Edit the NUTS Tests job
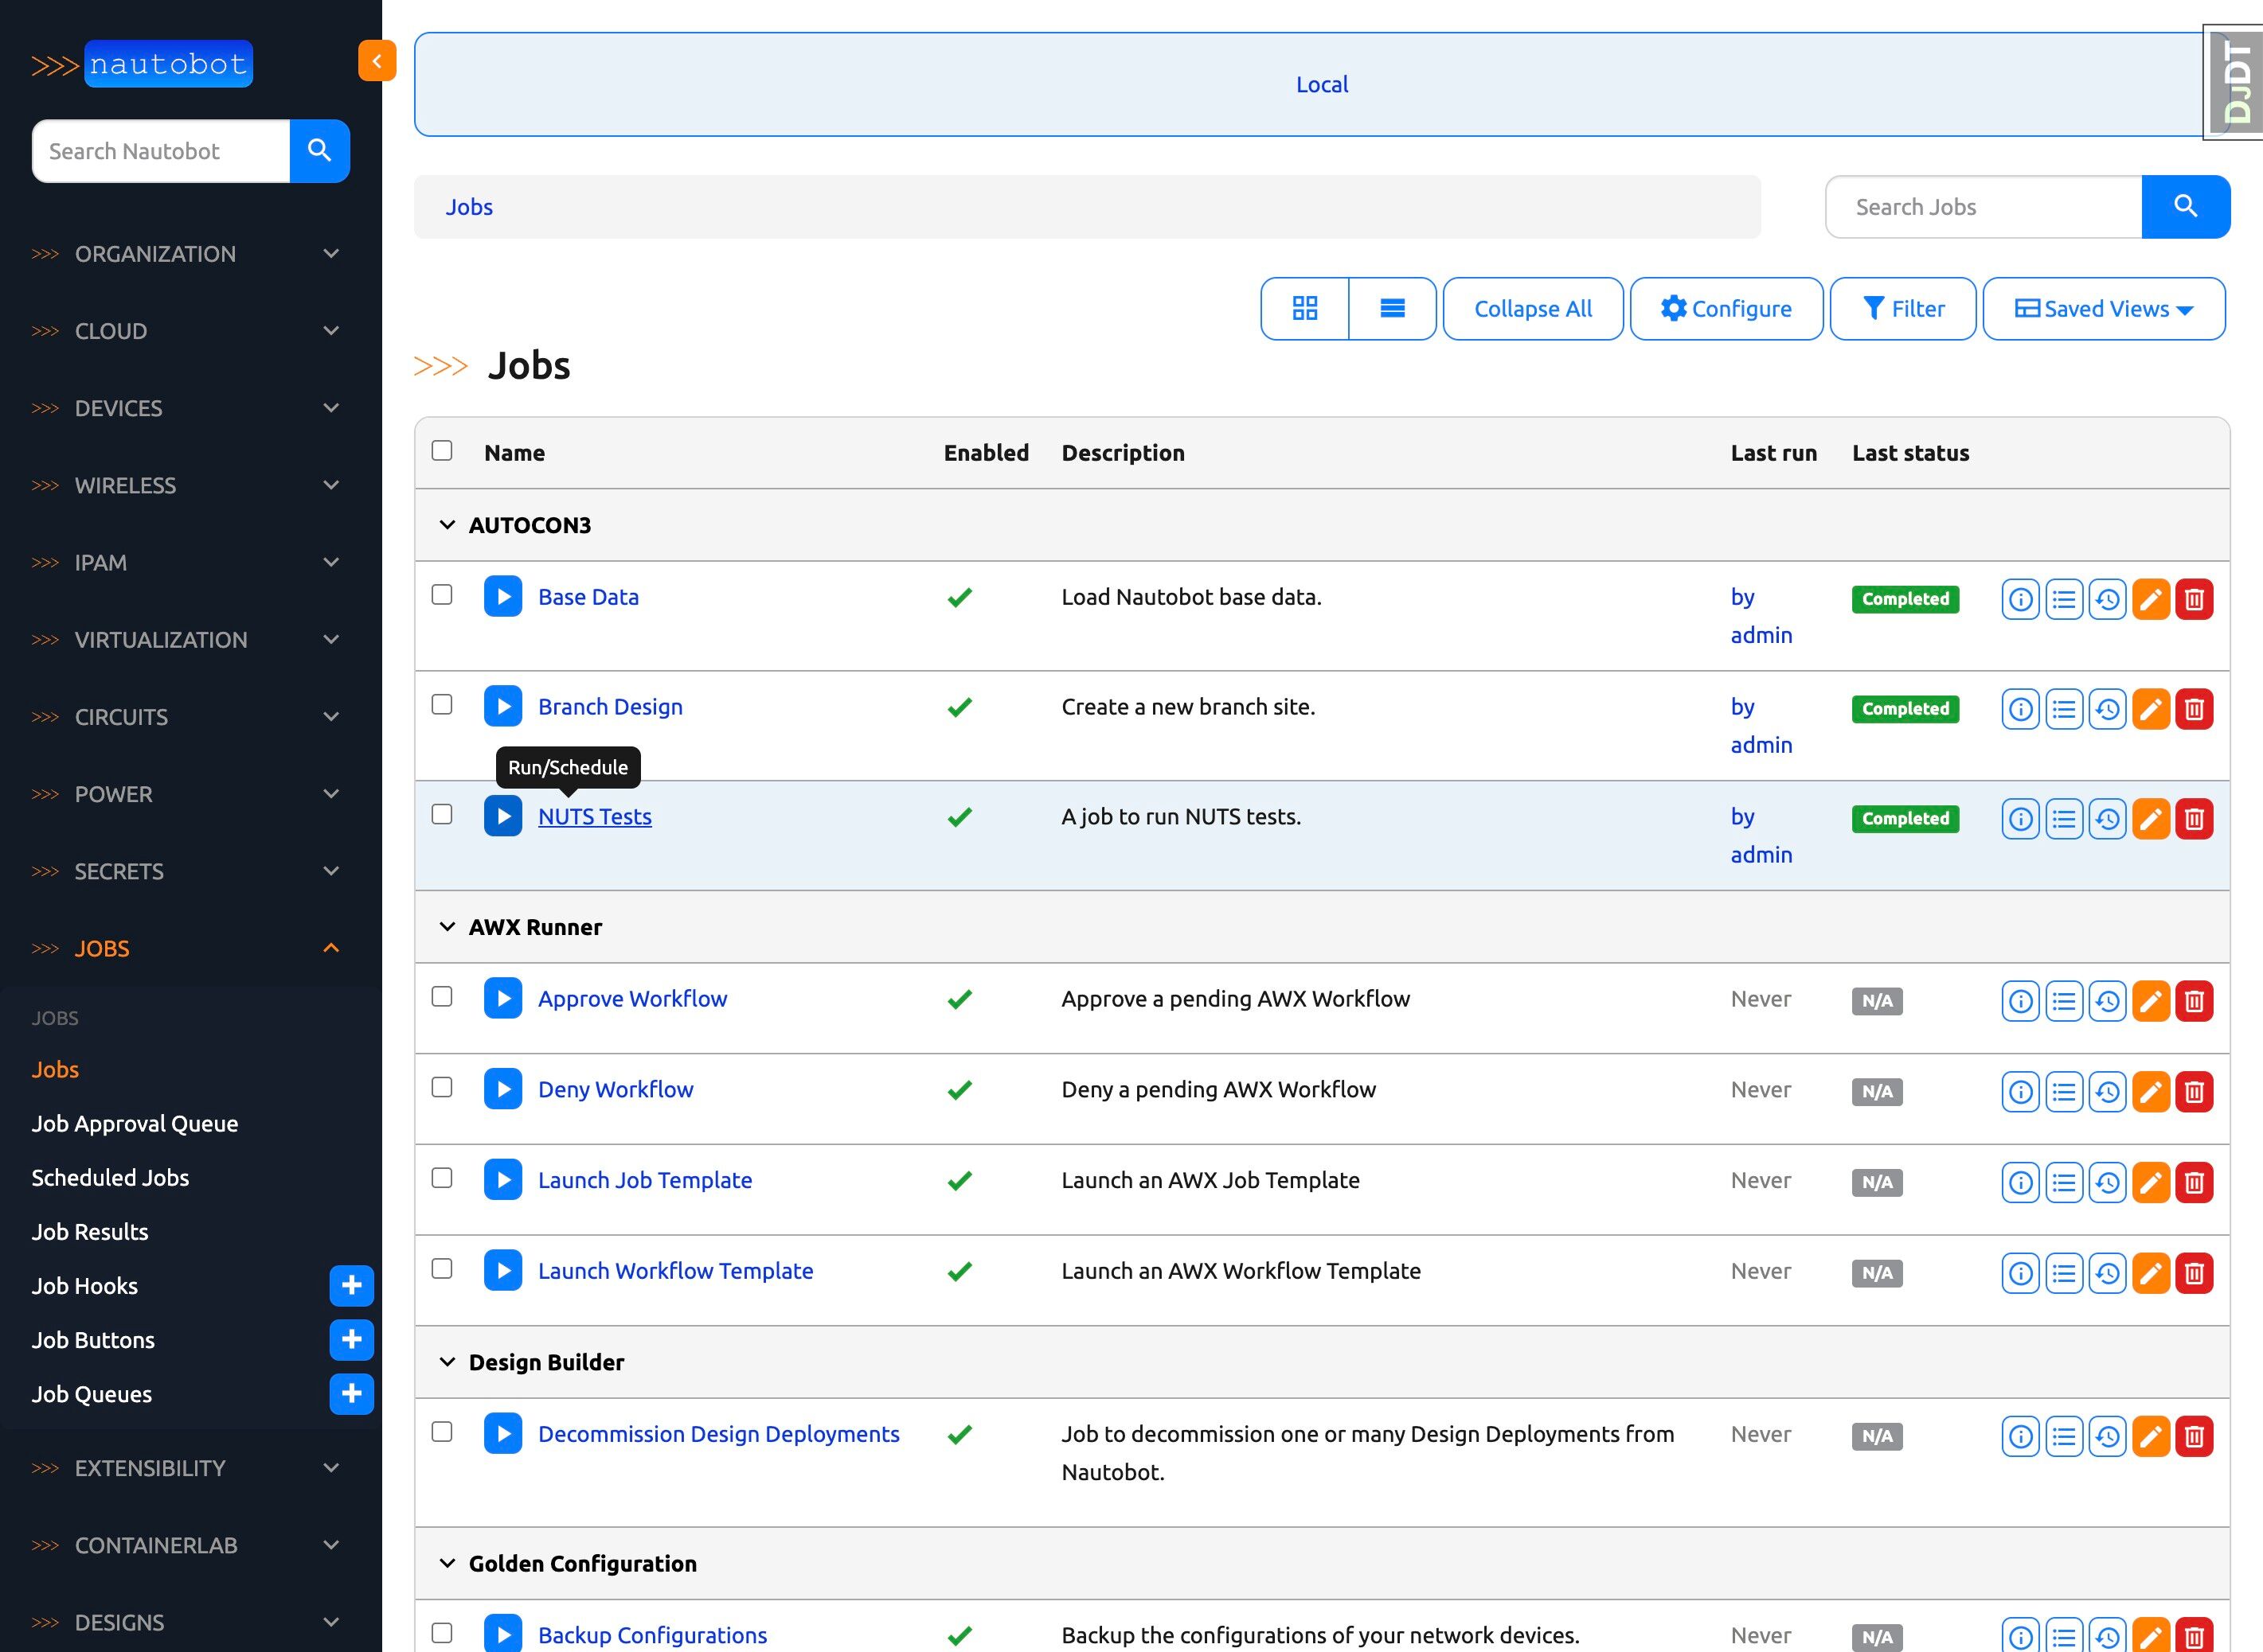The width and height of the screenshot is (2263, 1652). point(2151,819)
